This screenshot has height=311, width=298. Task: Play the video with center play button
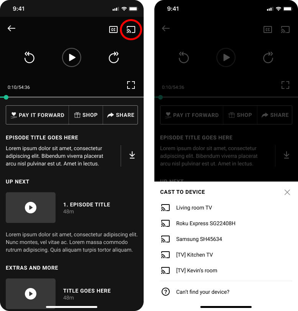pyautogui.click(x=72, y=57)
